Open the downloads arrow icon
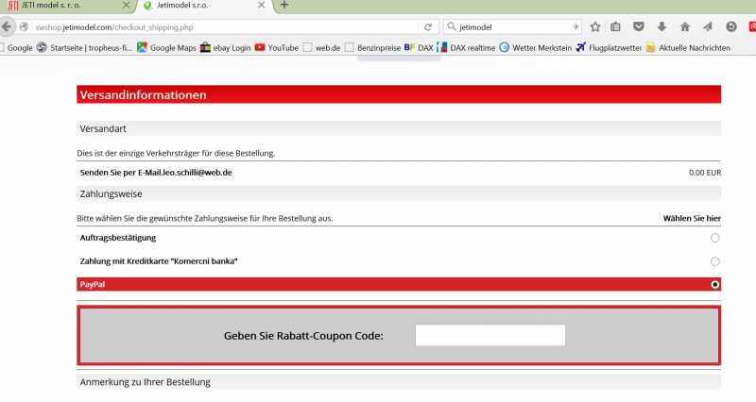Image resolution: width=756 pixels, height=402 pixels. (x=661, y=27)
